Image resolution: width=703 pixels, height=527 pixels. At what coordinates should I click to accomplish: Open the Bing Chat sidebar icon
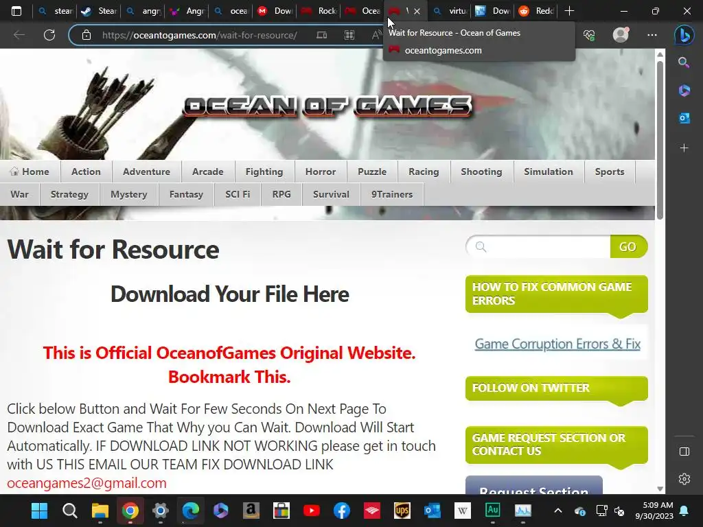(x=684, y=35)
